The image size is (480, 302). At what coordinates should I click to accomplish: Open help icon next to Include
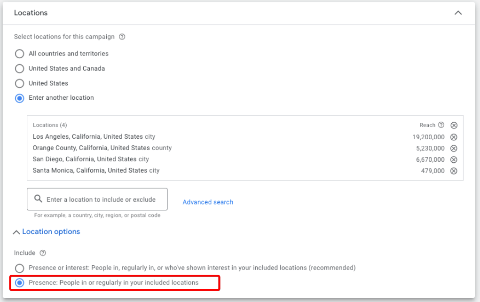point(43,253)
